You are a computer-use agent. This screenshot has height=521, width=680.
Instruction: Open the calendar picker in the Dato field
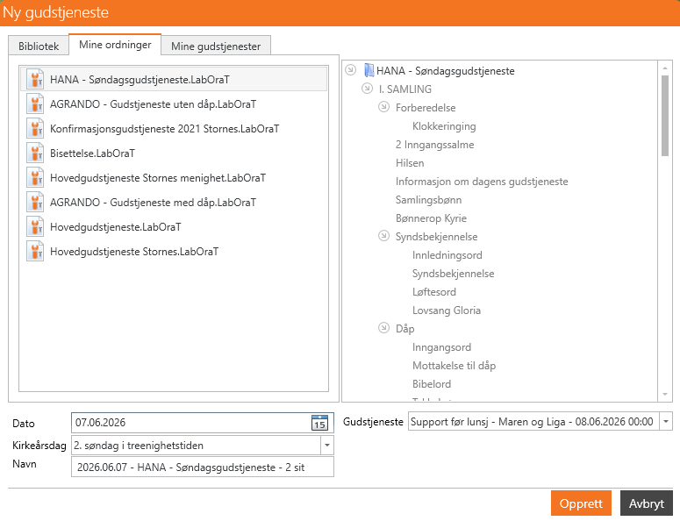pos(319,423)
